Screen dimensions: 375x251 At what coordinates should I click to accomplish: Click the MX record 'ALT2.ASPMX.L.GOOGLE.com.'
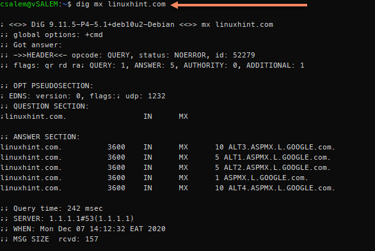[277, 168]
